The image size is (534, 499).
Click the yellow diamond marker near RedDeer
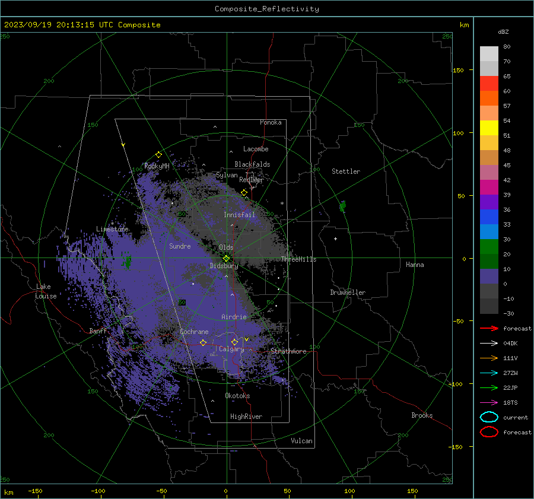pos(244,193)
